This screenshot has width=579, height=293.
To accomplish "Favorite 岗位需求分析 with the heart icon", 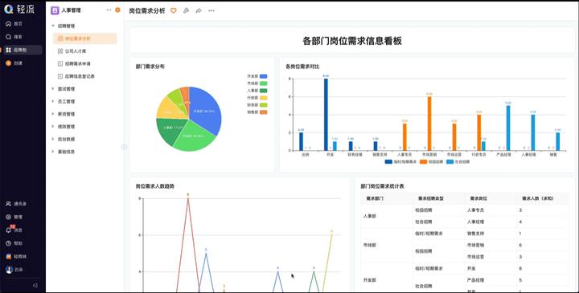I will [173, 10].
